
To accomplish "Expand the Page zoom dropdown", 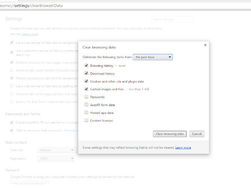I will point(56,159).
